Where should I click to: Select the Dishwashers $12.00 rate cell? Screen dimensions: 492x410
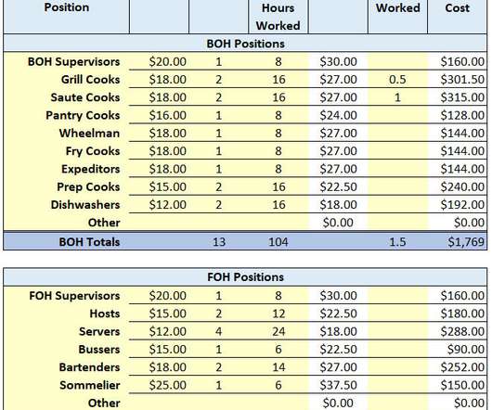[x=159, y=204]
